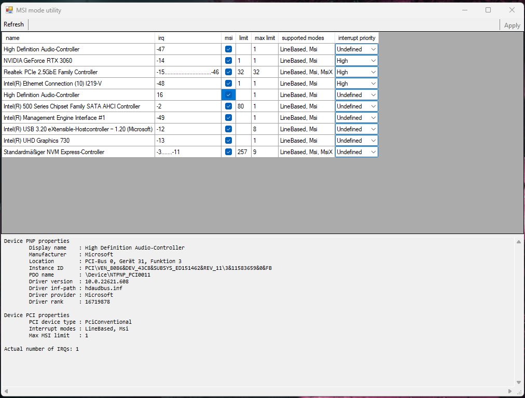
Task: Open priority dropdown for NVM Express-Controller
Action: point(356,152)
